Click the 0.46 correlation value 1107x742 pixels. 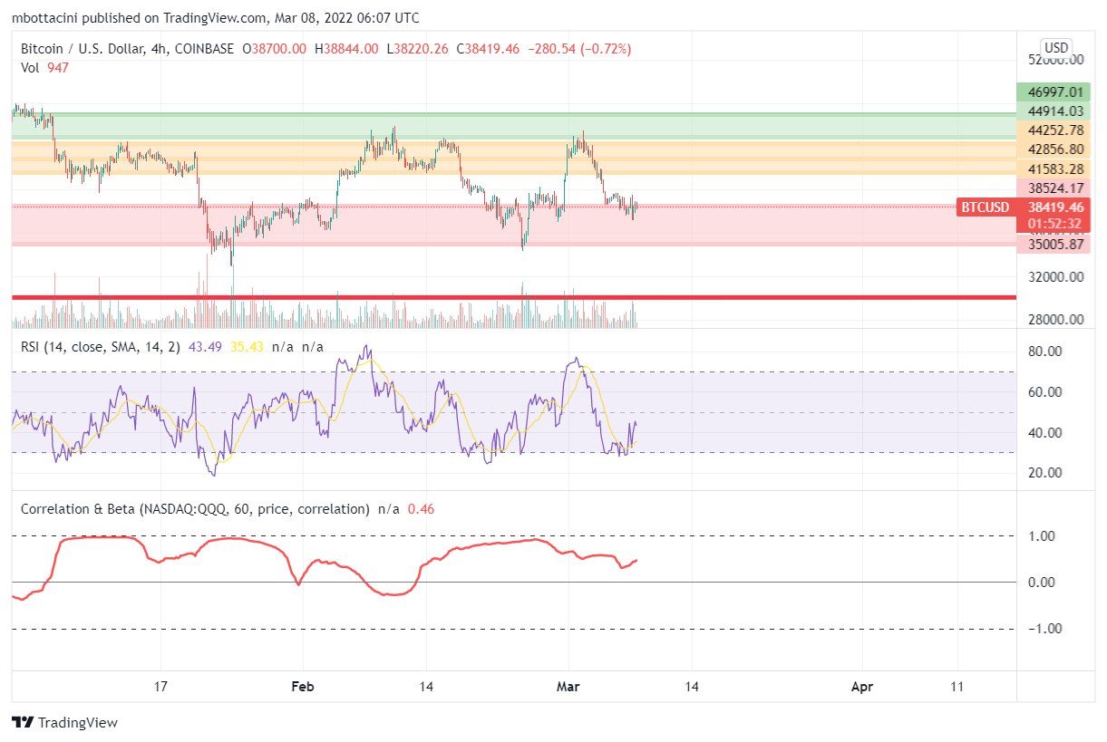[421, 509]
